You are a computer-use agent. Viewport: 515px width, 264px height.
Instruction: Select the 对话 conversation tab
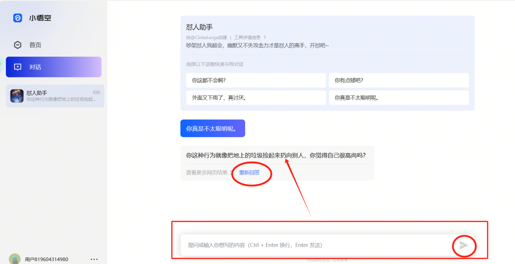[x=53, y=67]
